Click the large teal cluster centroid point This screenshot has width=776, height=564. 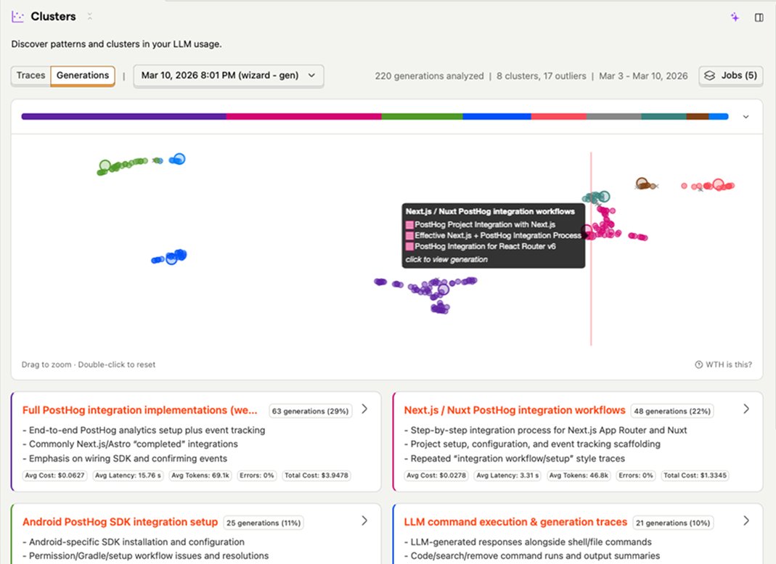coord(604,197)
